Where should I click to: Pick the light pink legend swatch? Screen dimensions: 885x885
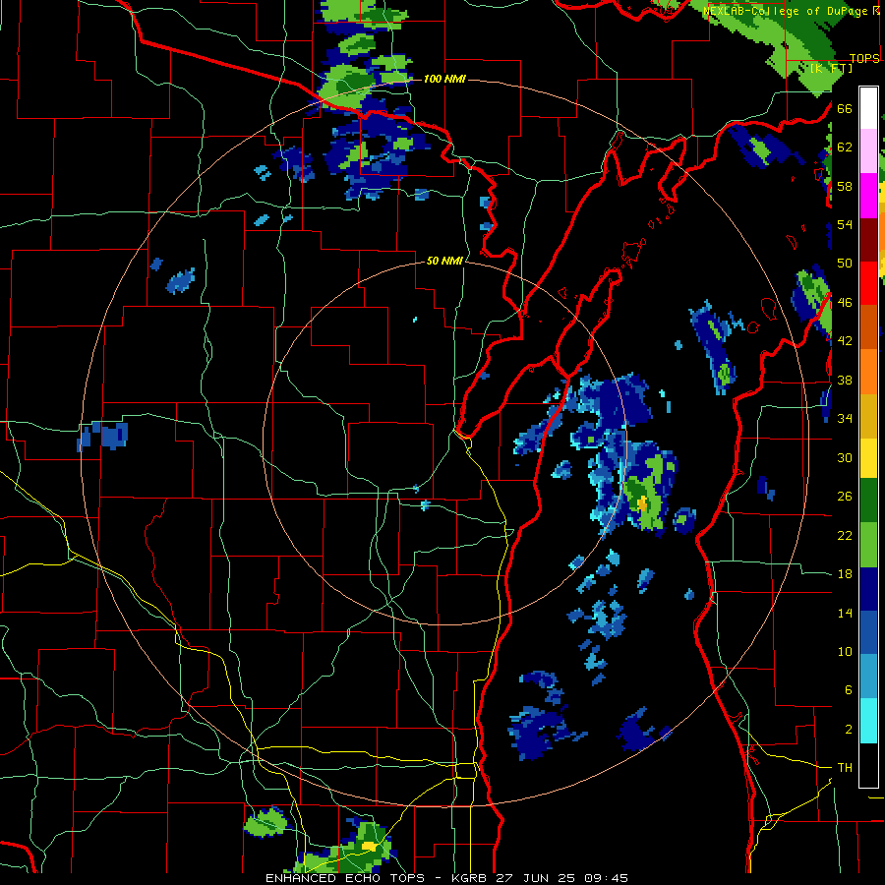point(868,151)
